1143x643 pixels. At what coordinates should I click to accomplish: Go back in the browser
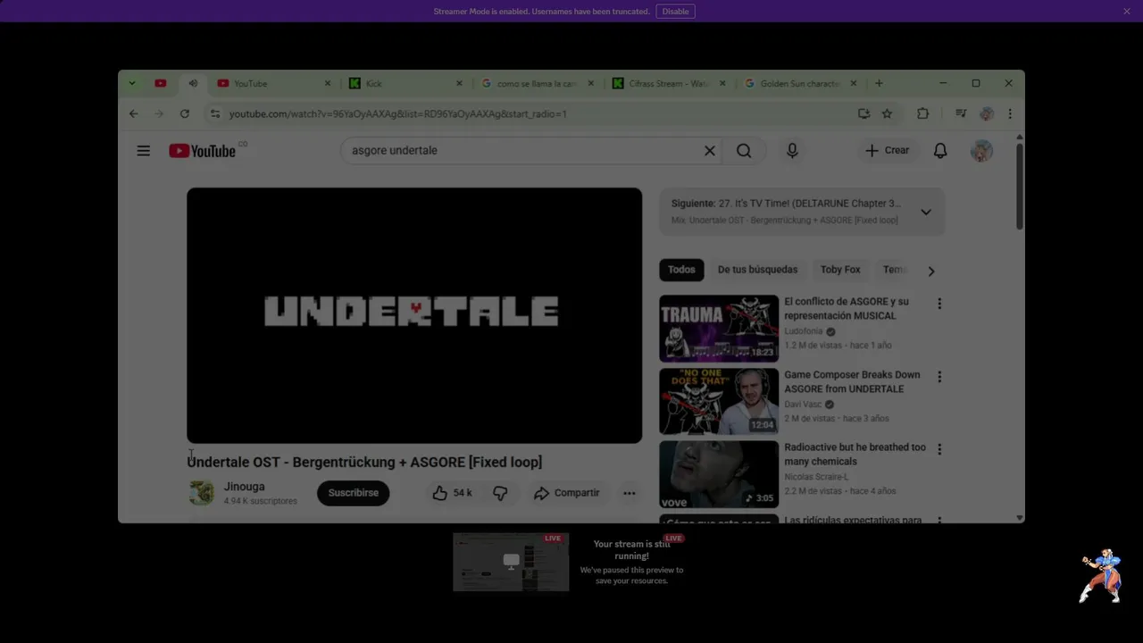click(x=134, y=113)
